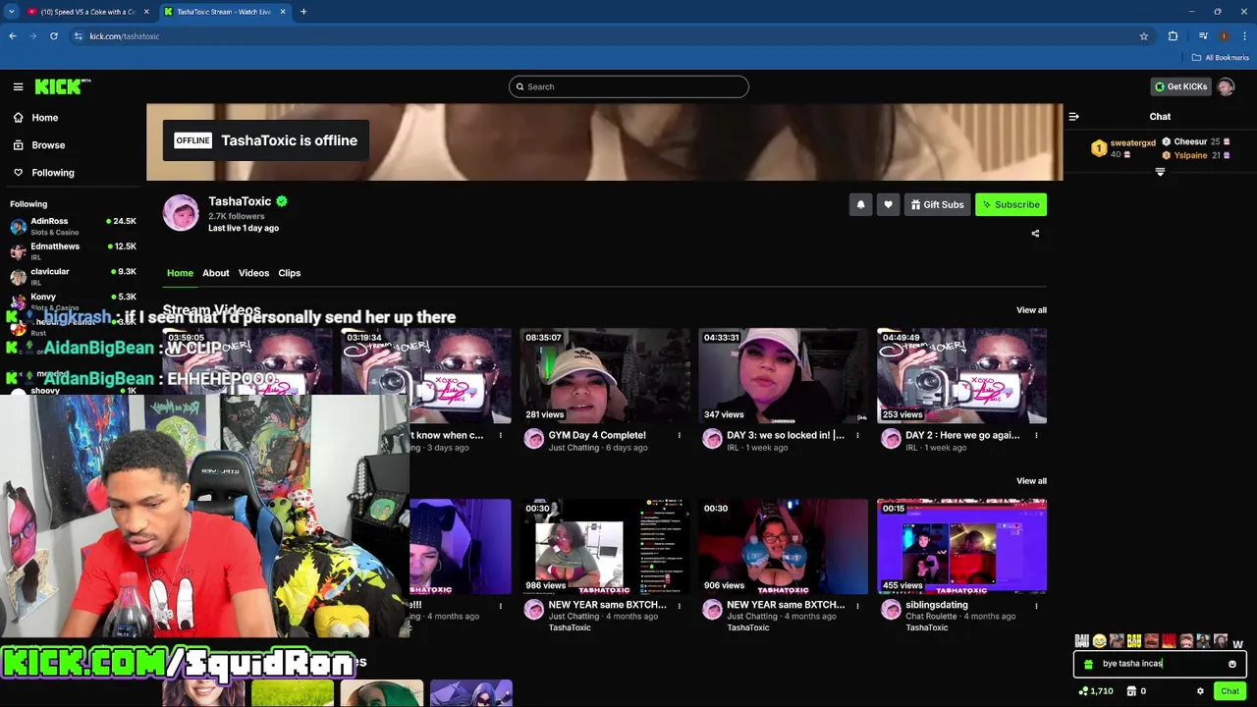Open chat settings gear icon

tap(1200, 691)
